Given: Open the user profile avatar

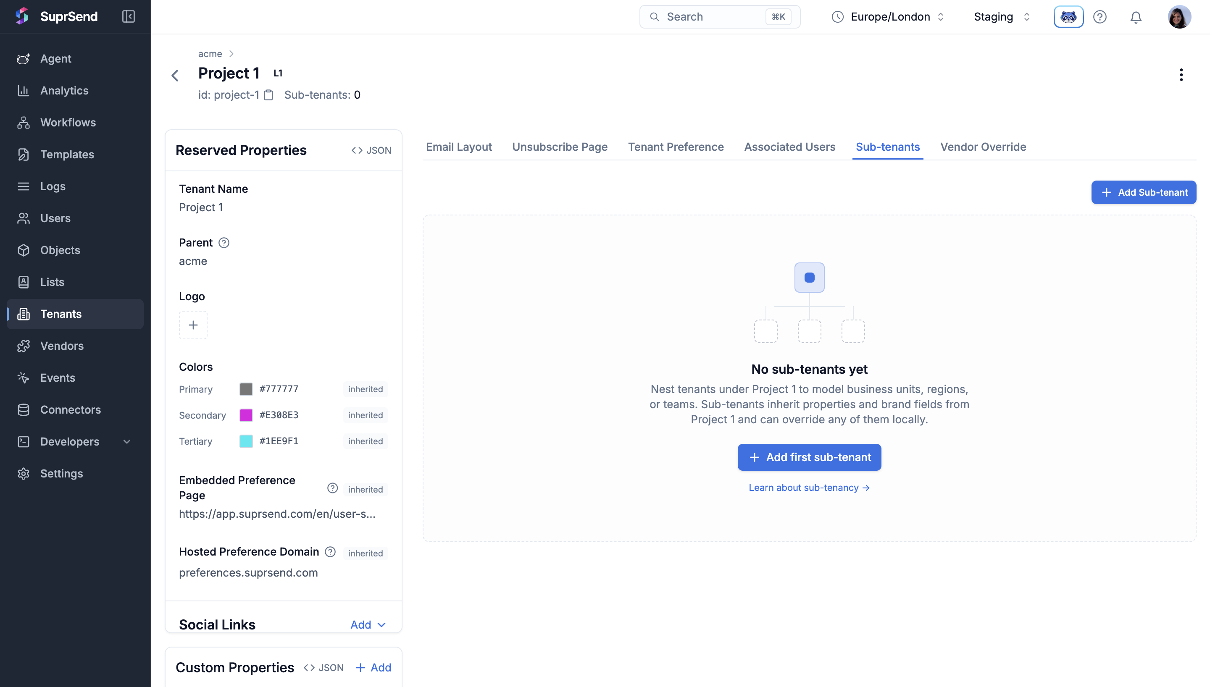Looking at the screenshot, I should pyautogui.click(x=1179, y=17).
